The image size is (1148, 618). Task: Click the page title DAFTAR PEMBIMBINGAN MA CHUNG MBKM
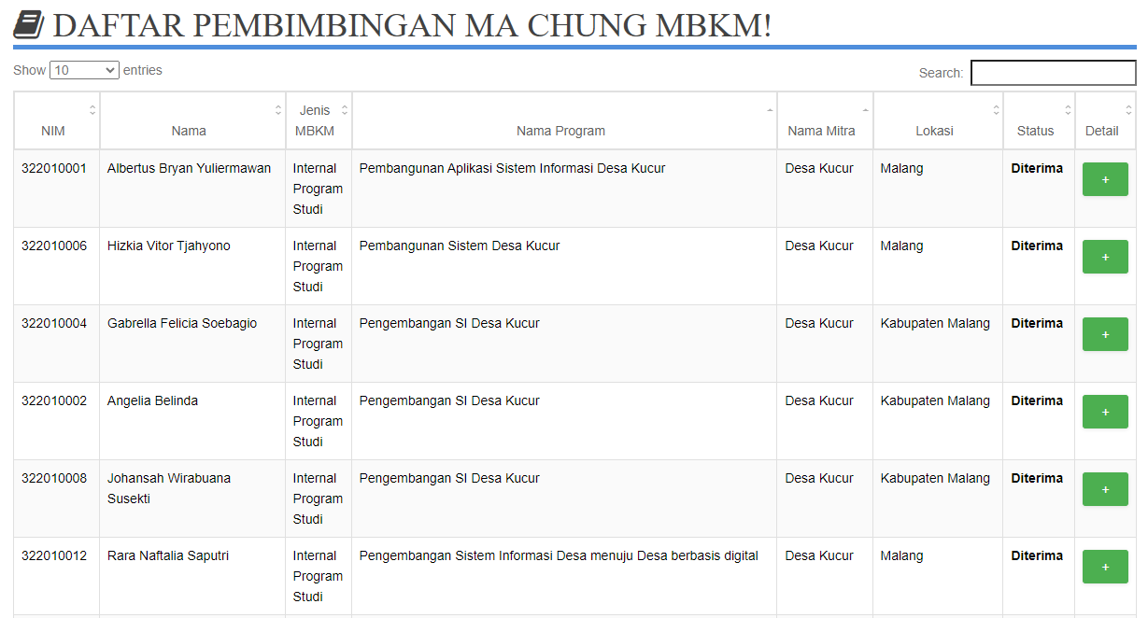(x=412, y=25)
